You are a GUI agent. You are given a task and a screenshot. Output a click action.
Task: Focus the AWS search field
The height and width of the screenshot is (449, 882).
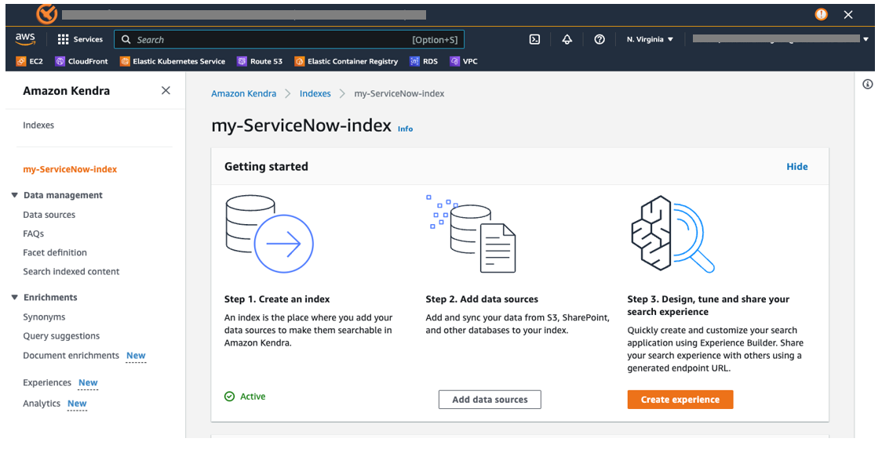coord(289,39)
